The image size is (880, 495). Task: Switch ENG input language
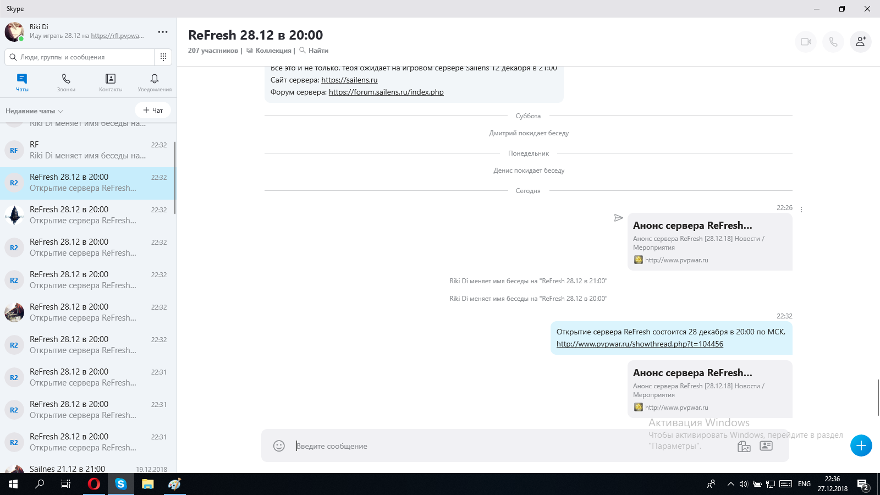coord(804,484)
